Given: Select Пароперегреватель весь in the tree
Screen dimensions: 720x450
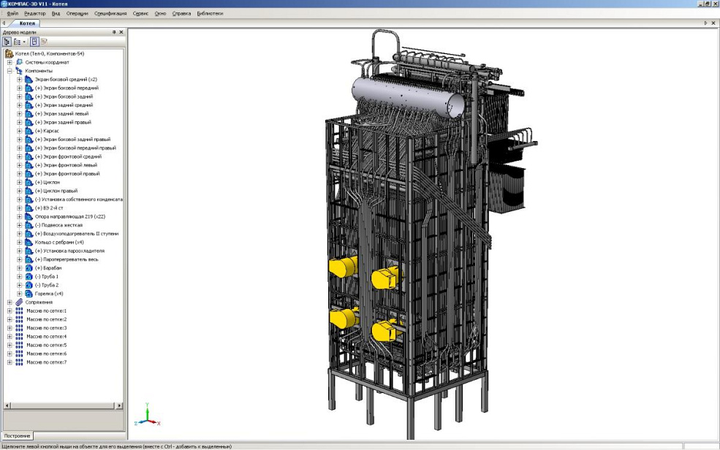Looking at the screenshot, I should coord(67,259).
